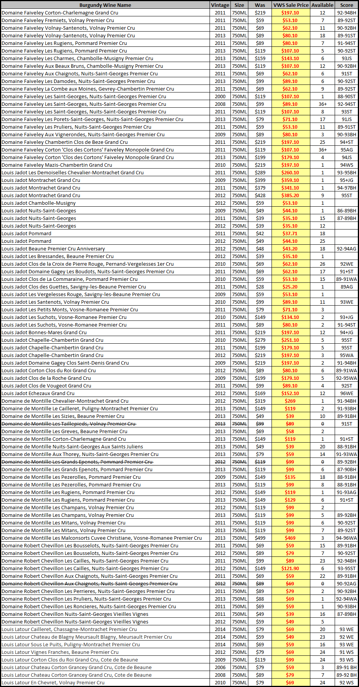Click the $428 Was price cell

point(260,196)
